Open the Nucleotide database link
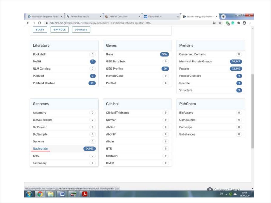The width and height of the screenshot is (271, 203). (x=40, y=148)
